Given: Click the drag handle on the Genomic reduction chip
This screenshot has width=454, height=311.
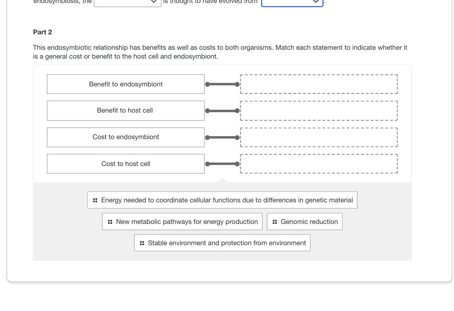Looking at the screenshot, I should point(275,222).
